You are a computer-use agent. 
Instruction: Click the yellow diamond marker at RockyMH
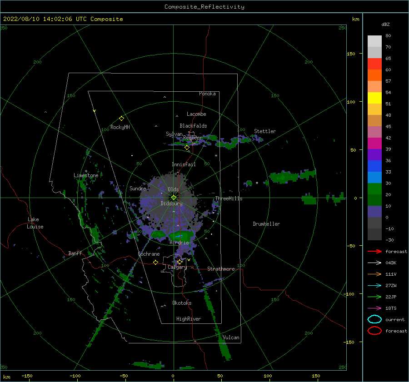[x=121, y=119]
